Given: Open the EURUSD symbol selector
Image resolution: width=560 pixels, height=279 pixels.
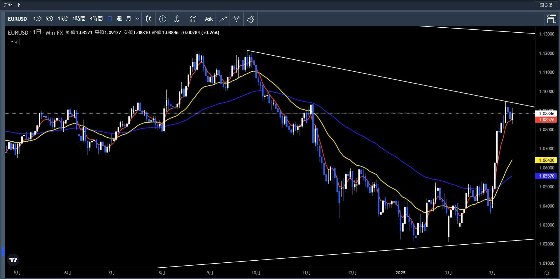Looking at the screenshot, I should (x=17, y=19).
